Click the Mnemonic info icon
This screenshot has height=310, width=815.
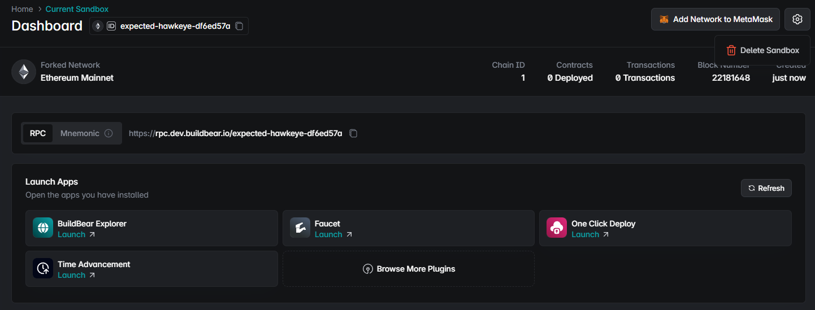click(x=109, y=133)
